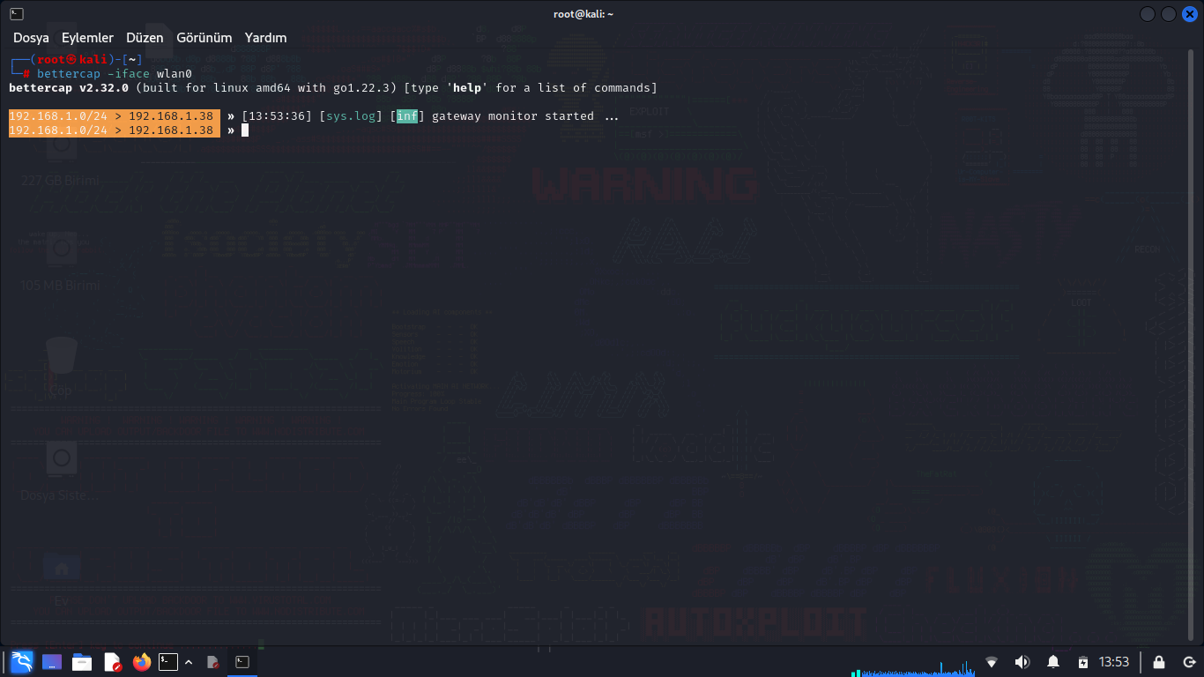Open the Wi-Fi network tray icon

pos(992,662)
